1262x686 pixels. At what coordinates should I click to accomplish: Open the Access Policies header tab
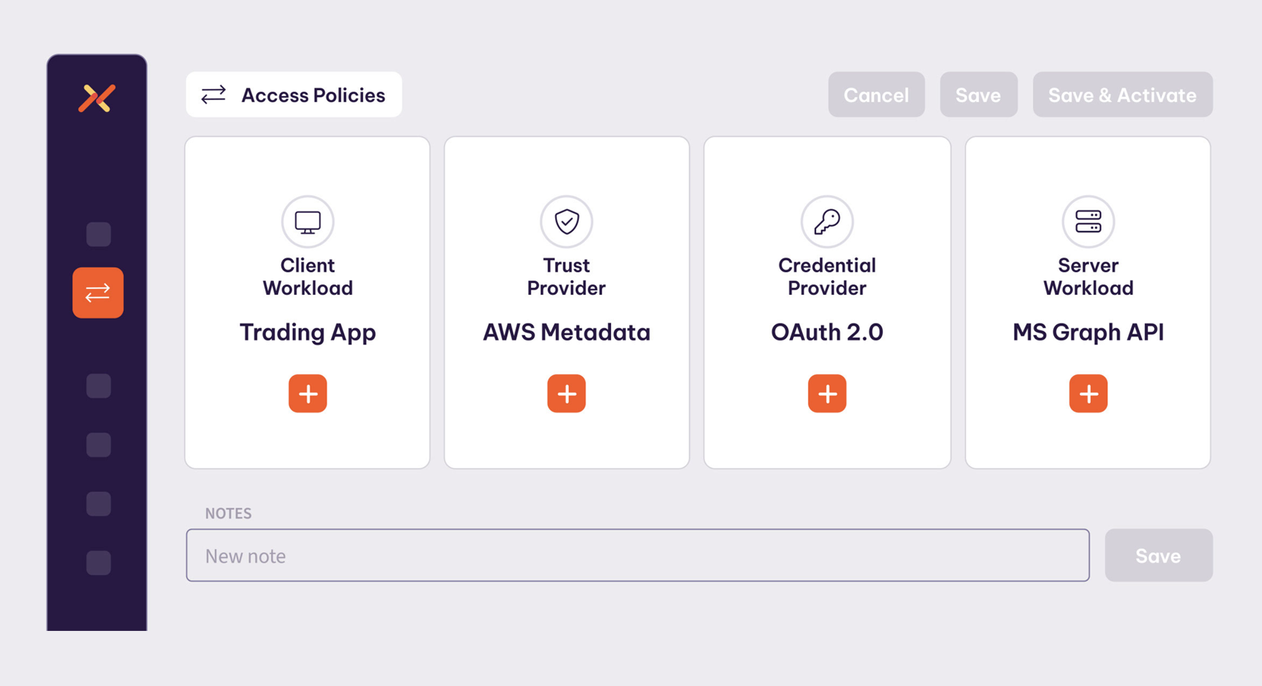[293, 95]
